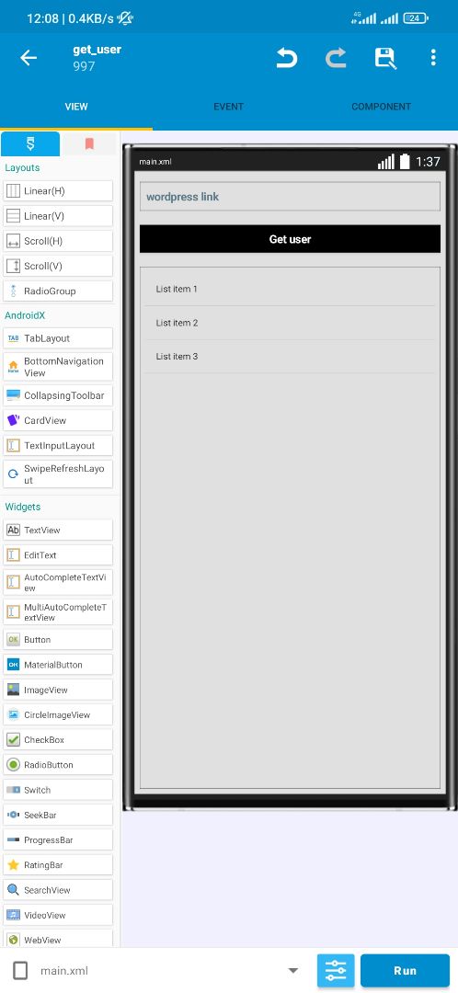Click the undo arrow icon

click(x=287, y=58)
